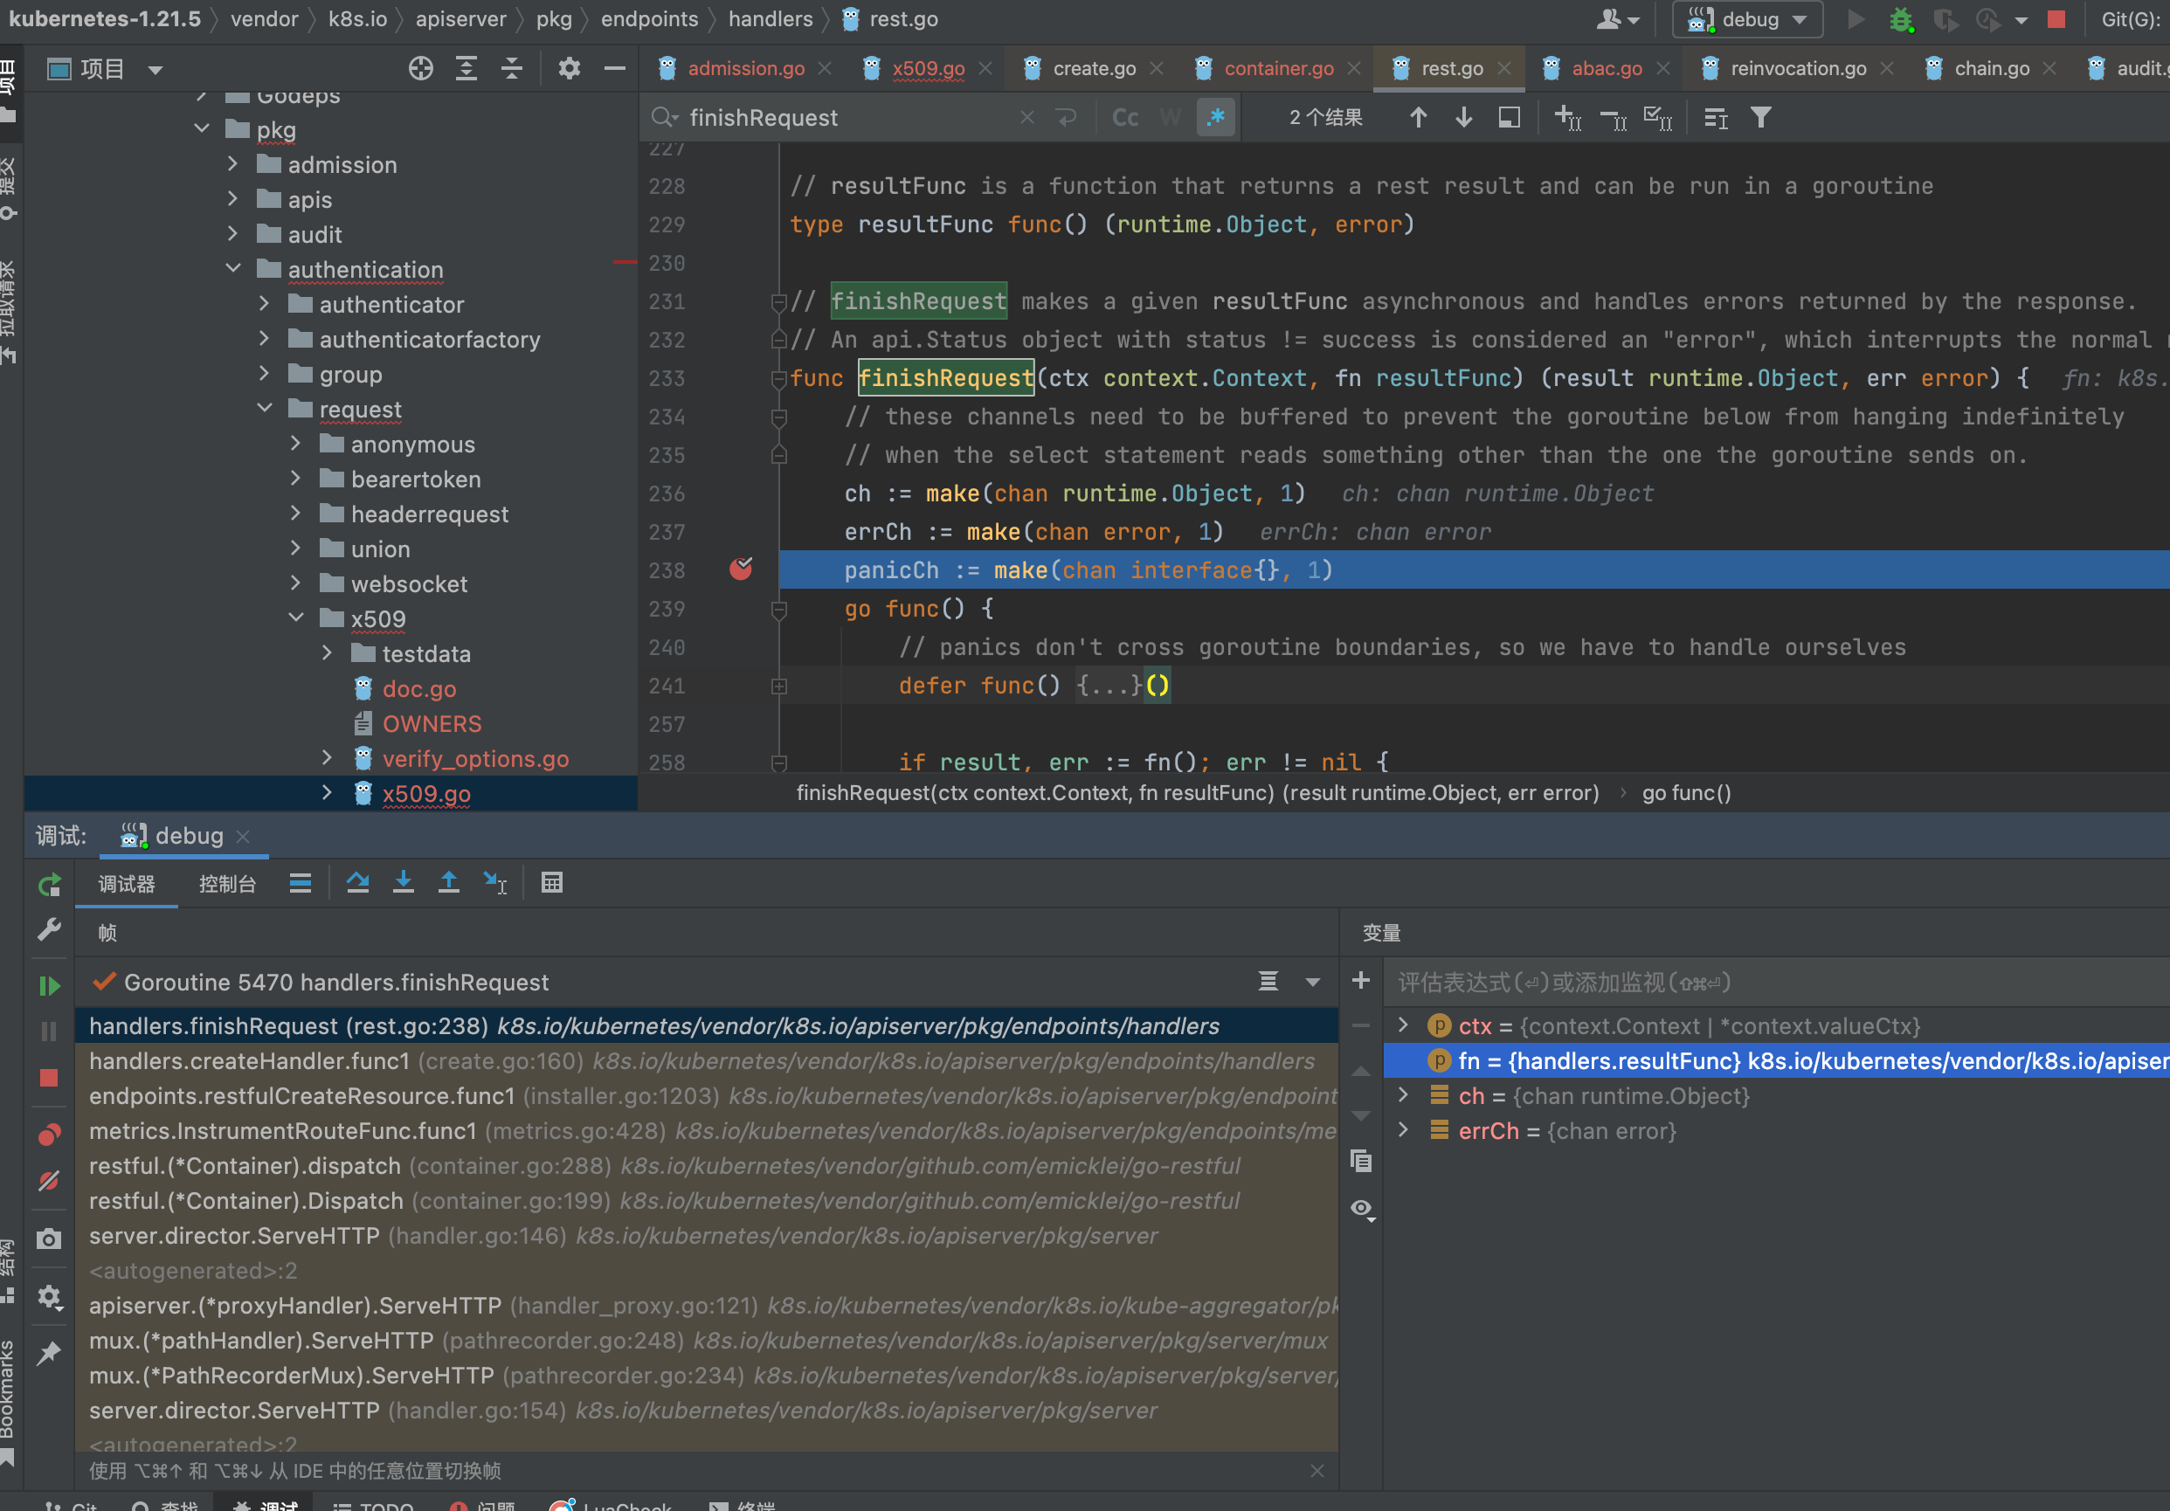This screenshot has width=2170, height=1511.
Task: Toggle breakpoint at line 238
Action: 741,569
